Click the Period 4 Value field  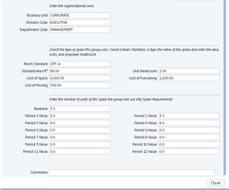[189, 123]
